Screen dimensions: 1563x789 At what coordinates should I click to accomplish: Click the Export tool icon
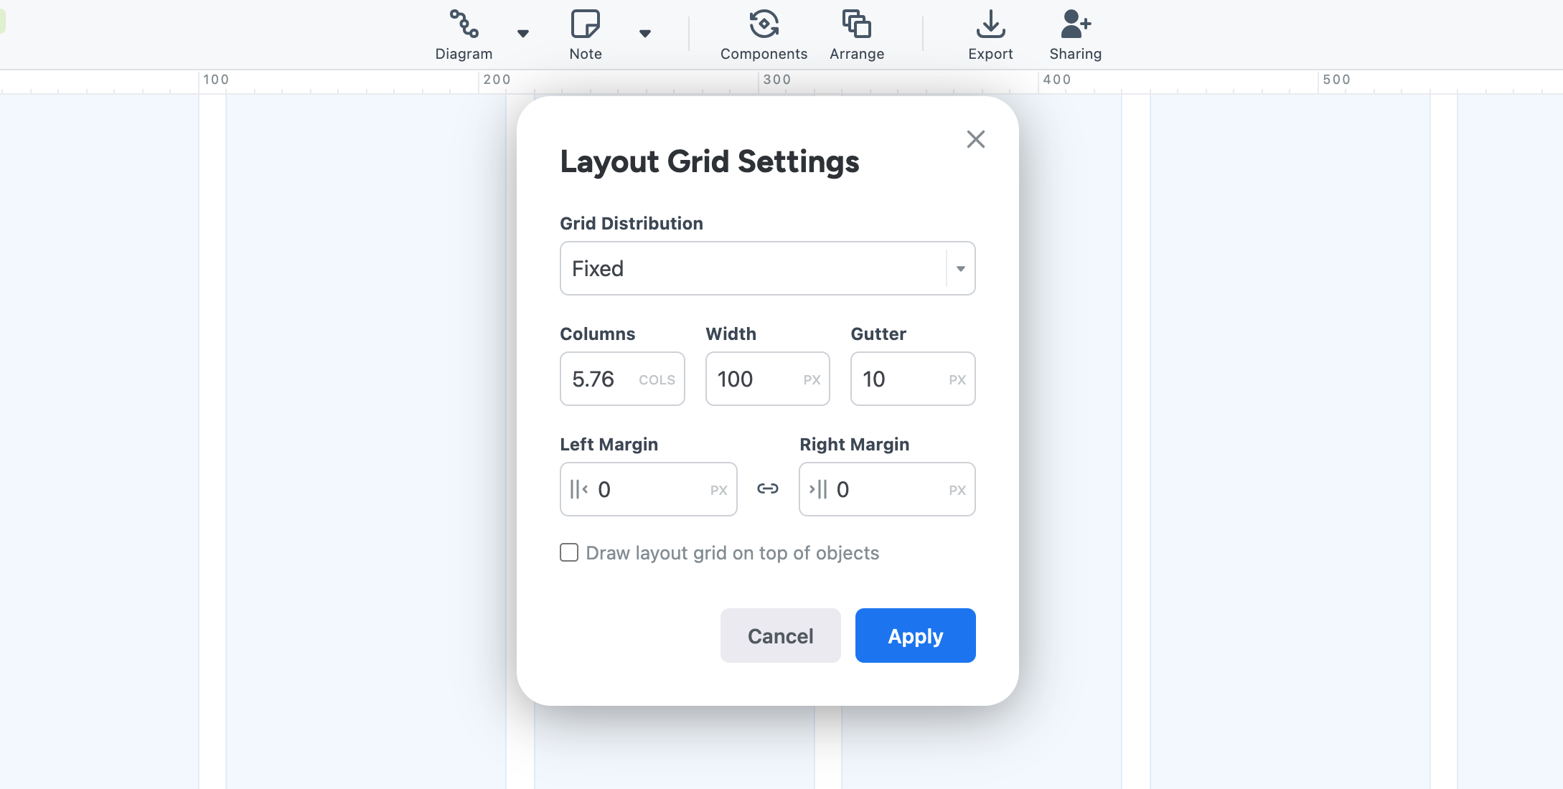tap(990, 24)
